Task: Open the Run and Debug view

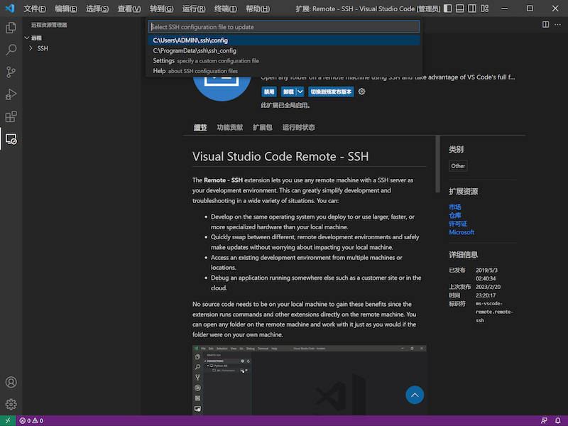Action: coord(11,94)
